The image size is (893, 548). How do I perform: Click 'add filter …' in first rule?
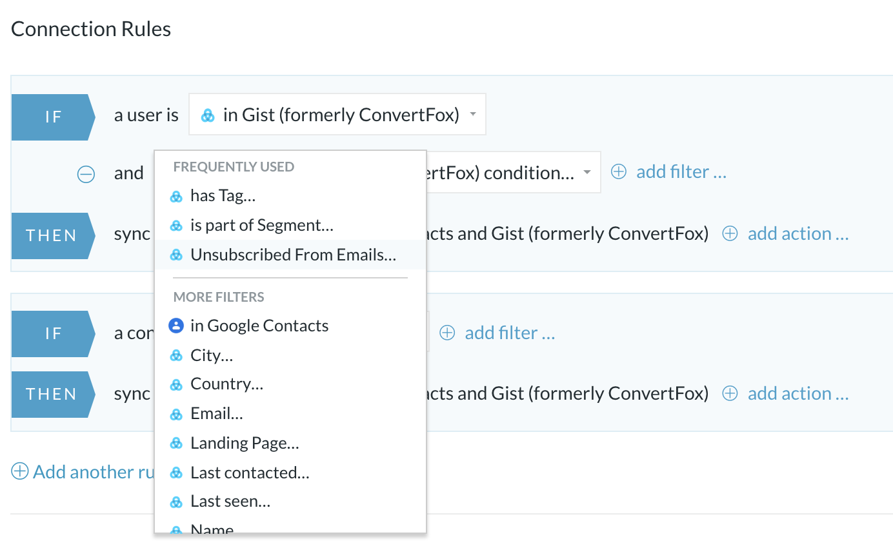681,172
